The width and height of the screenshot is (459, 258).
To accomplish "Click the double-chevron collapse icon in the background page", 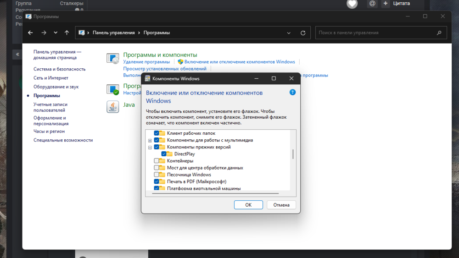I will [x=17, y=55].
